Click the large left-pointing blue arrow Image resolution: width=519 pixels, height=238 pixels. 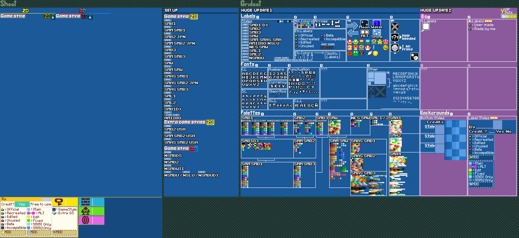tap(352, 33)
